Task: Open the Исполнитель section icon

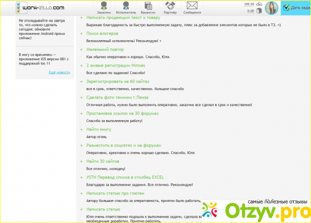Action: 127,6
